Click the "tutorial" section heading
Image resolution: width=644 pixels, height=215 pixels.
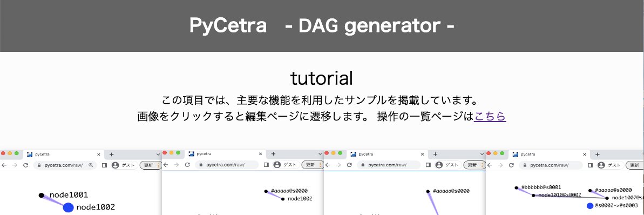coord(322,78)
